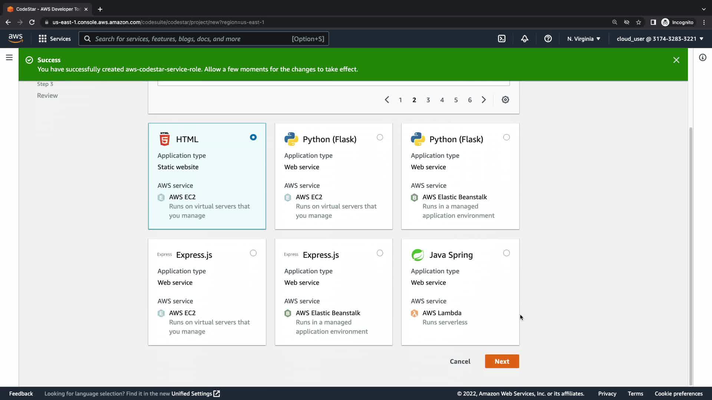712x400 pixels.
Task: Select Python Flask EC2 template radio
Action: pyautogui.click(x=380, y=137)
